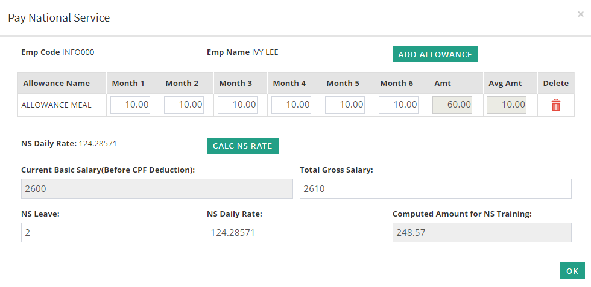Select the Month 6 allowance input
This screenshot has width=591, height=287.
[399, 105]
